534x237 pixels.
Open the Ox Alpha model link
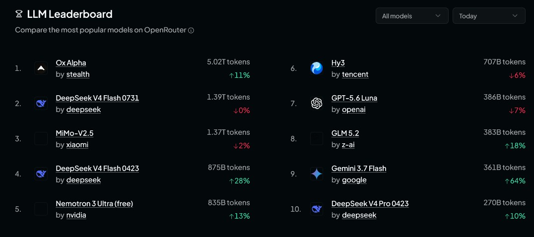71,63
